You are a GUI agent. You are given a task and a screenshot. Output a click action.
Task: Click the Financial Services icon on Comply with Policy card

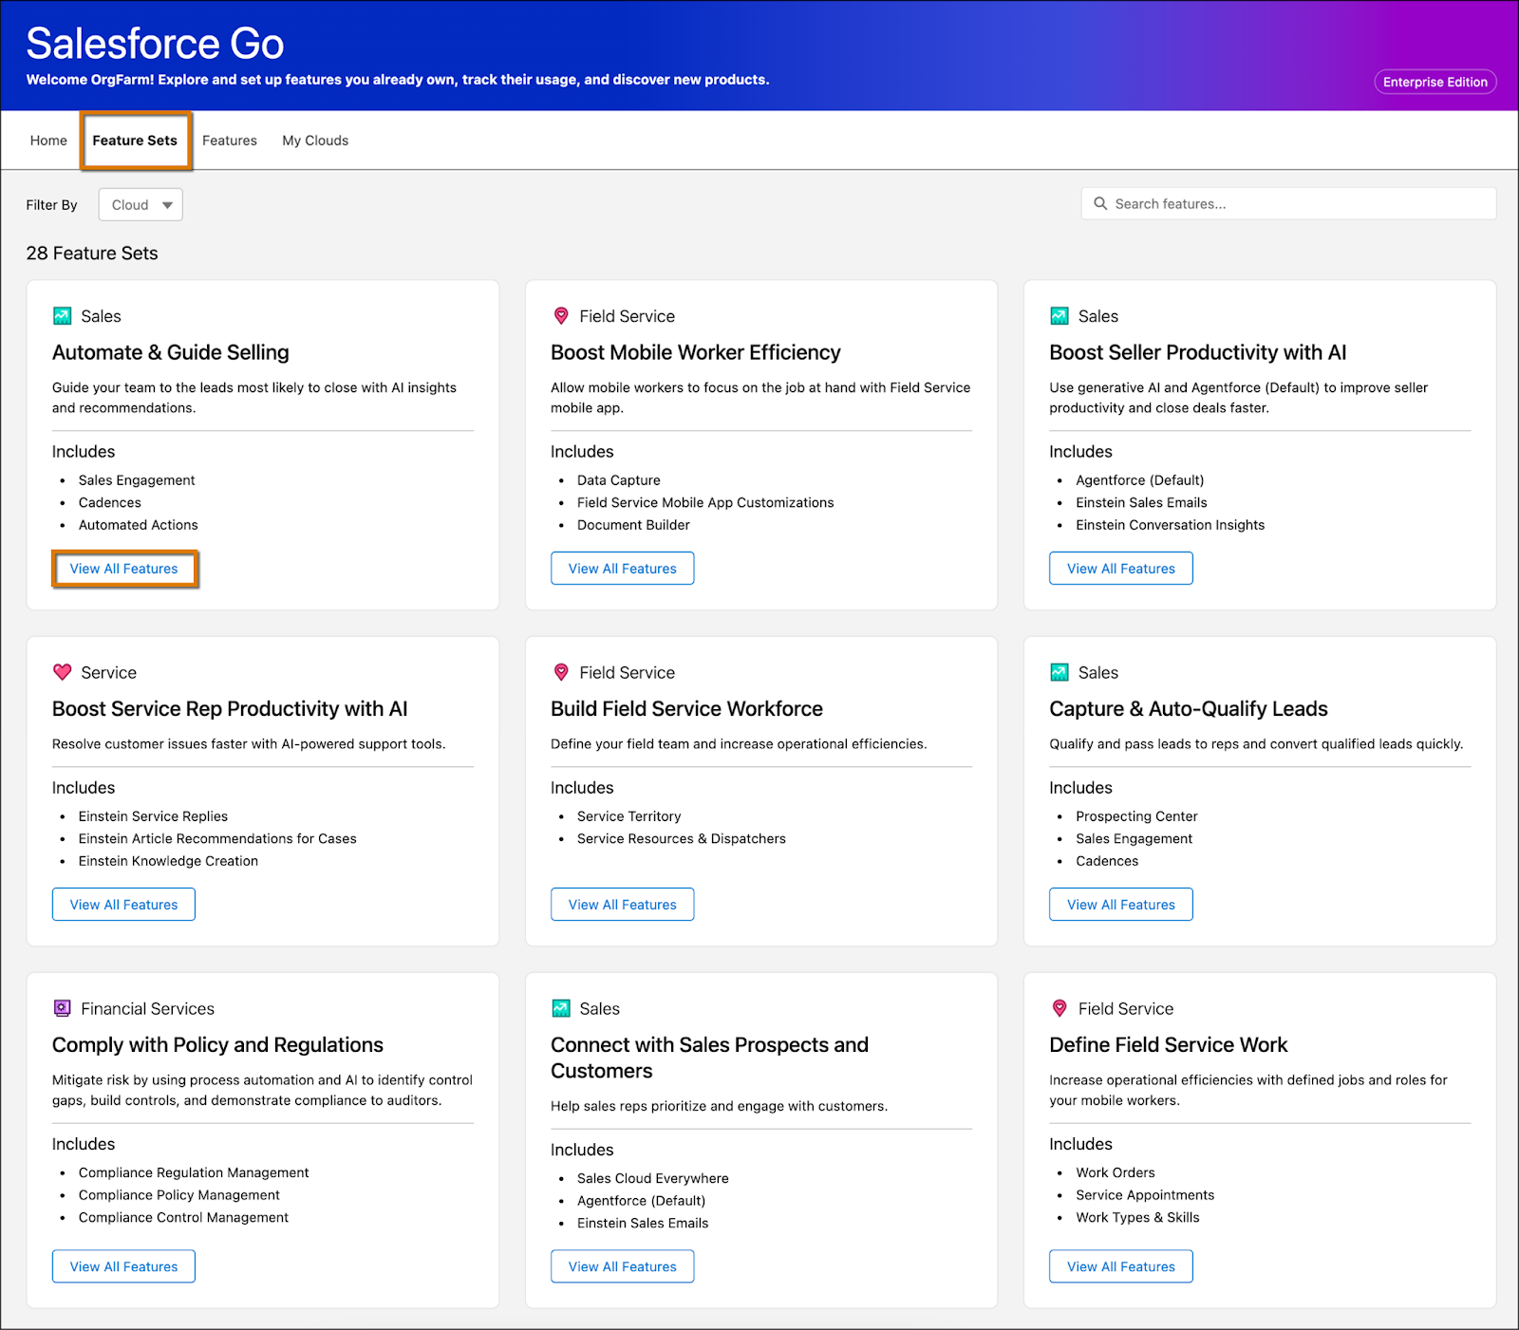point(63,1008)
